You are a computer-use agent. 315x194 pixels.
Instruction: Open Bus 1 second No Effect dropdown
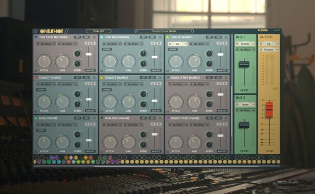tap(245, 50)
